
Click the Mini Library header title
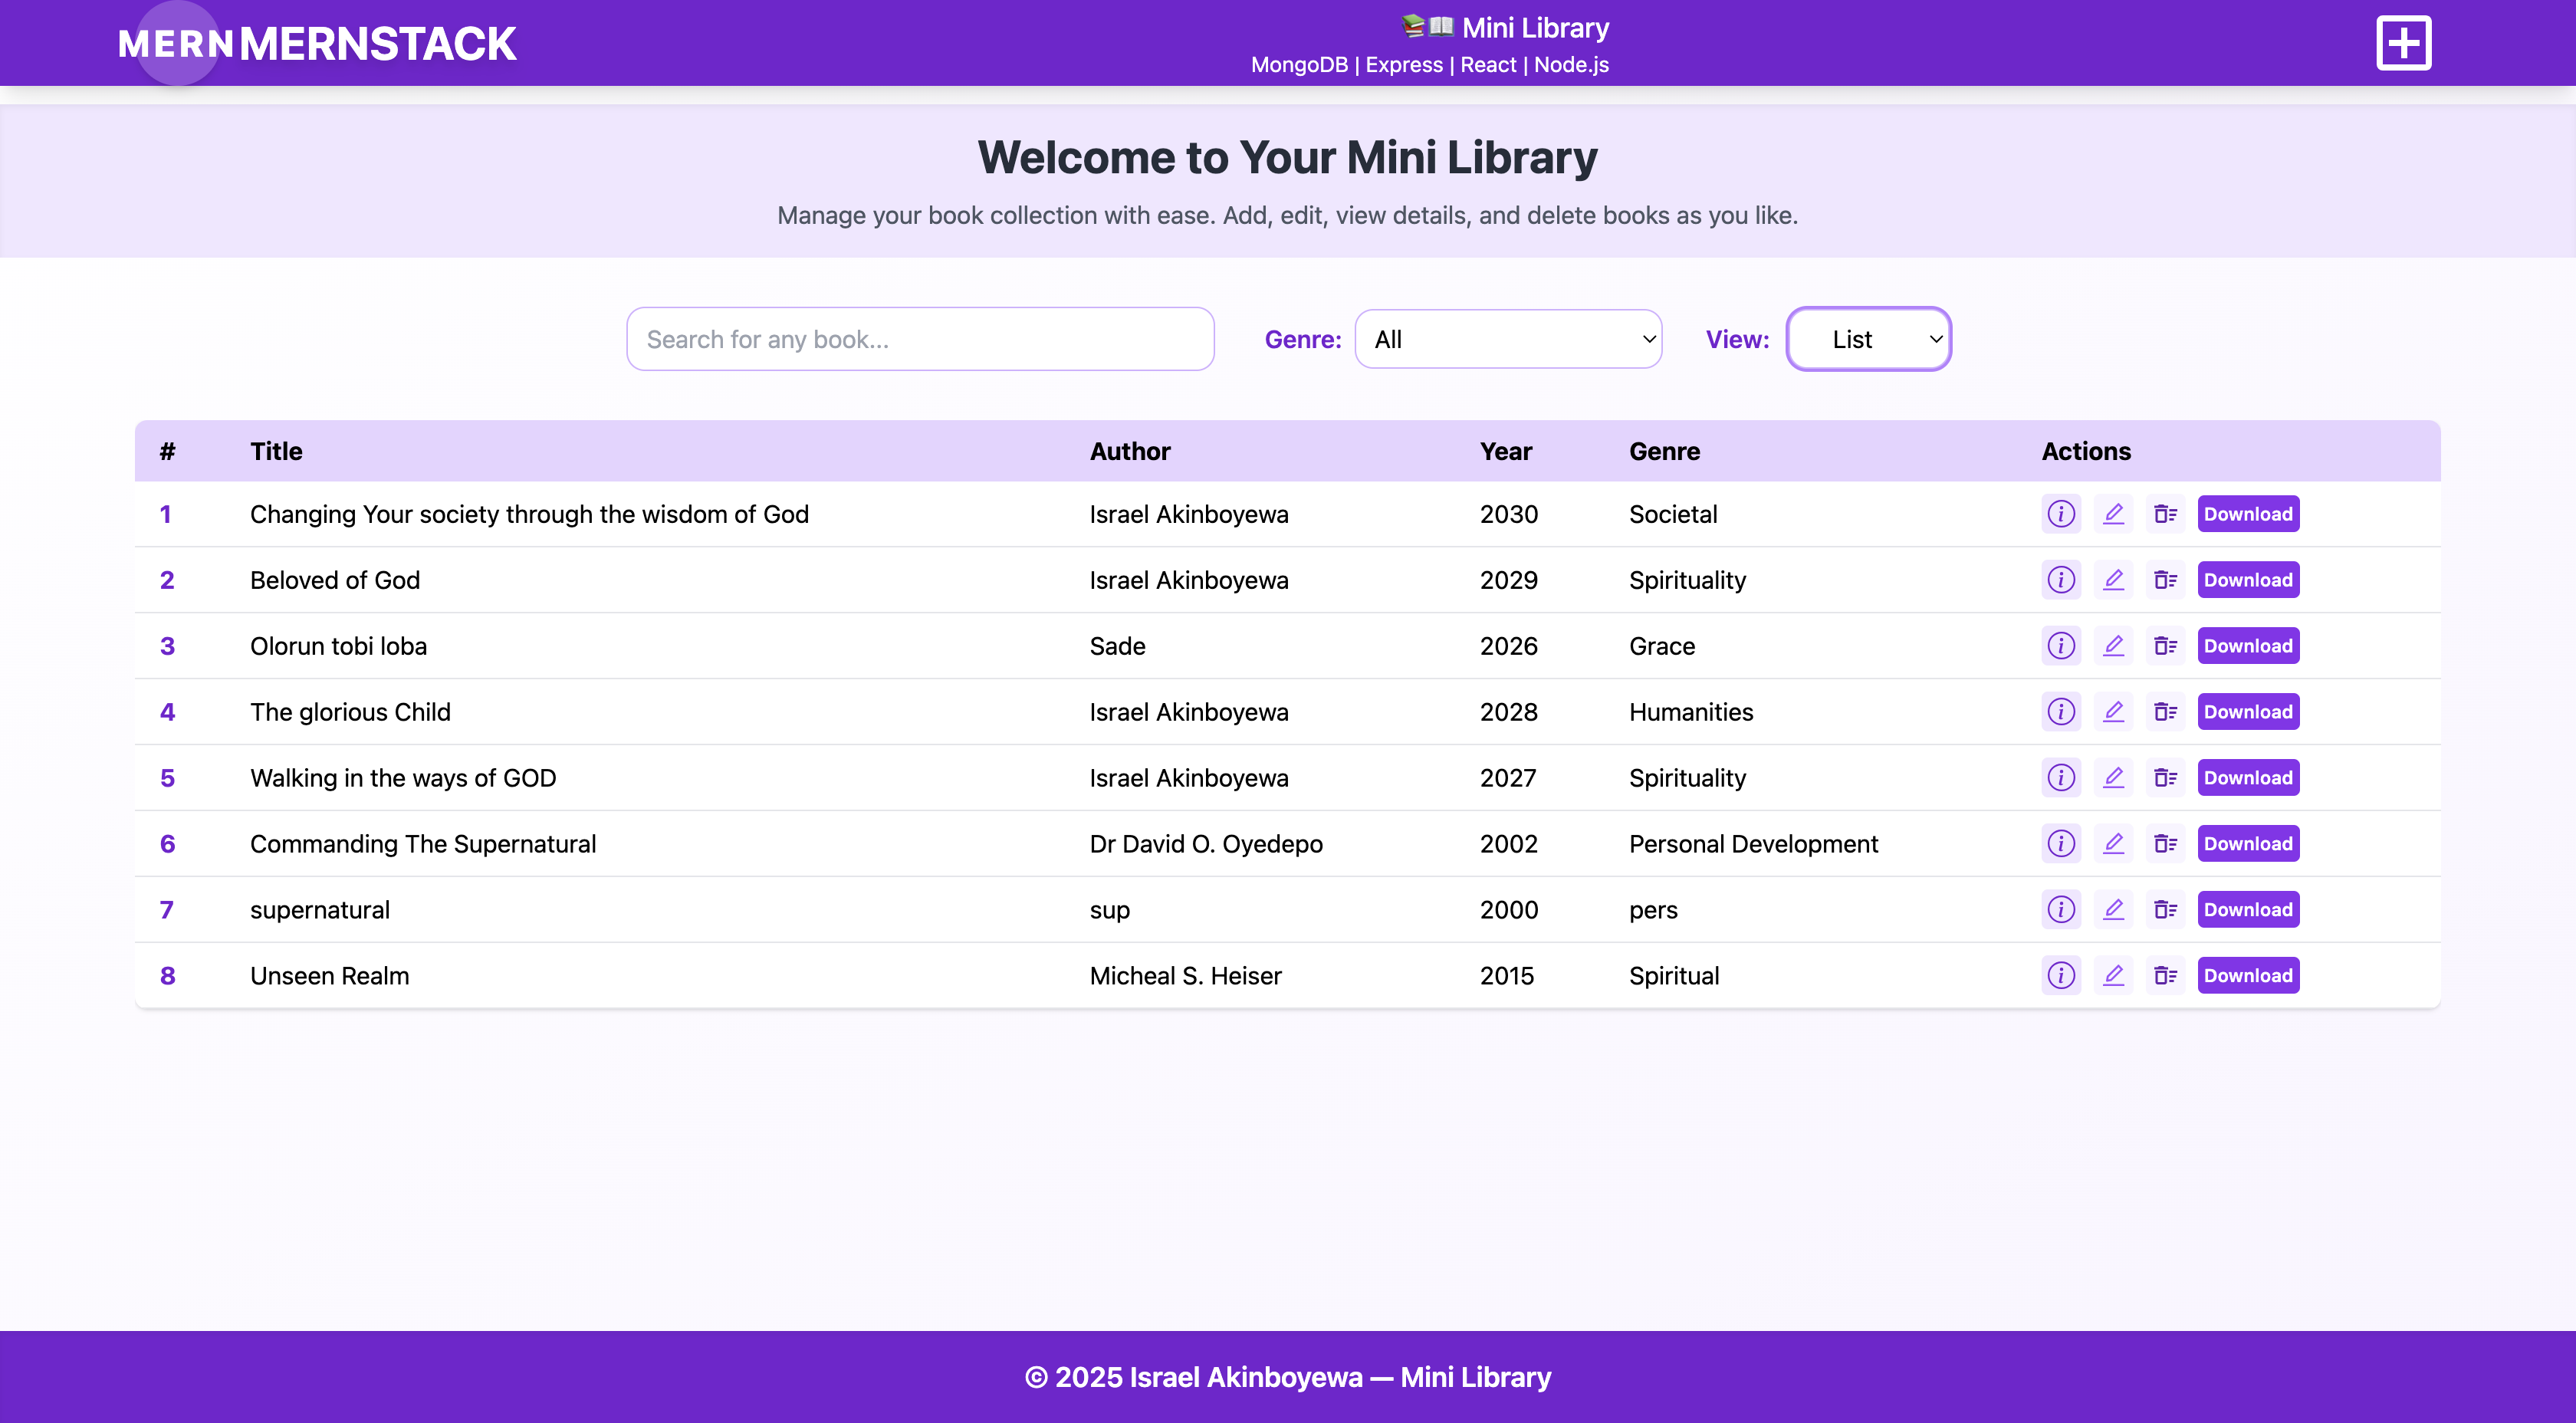[1534, 28]
